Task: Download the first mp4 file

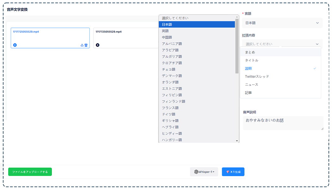Action: (x=82, y=45)
